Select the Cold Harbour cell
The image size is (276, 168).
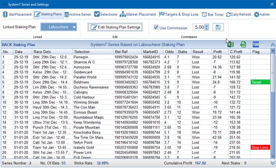(x=93, y=97)
